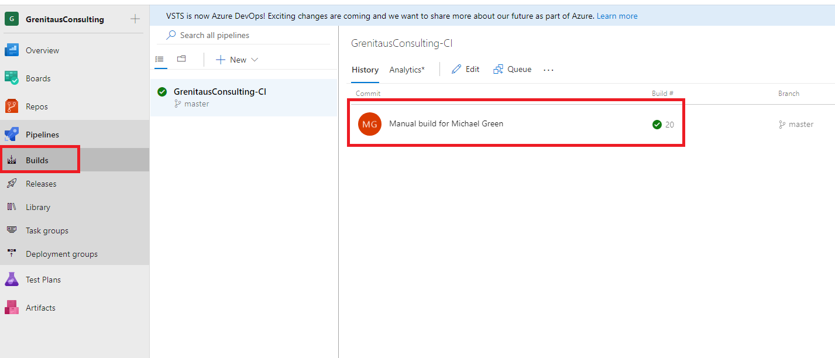Open Overview in the sidebar
The image size is (835, 358).
tap(42, 50)
